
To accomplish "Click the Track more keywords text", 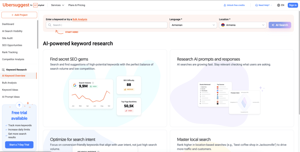I will [x=20, y=125].
